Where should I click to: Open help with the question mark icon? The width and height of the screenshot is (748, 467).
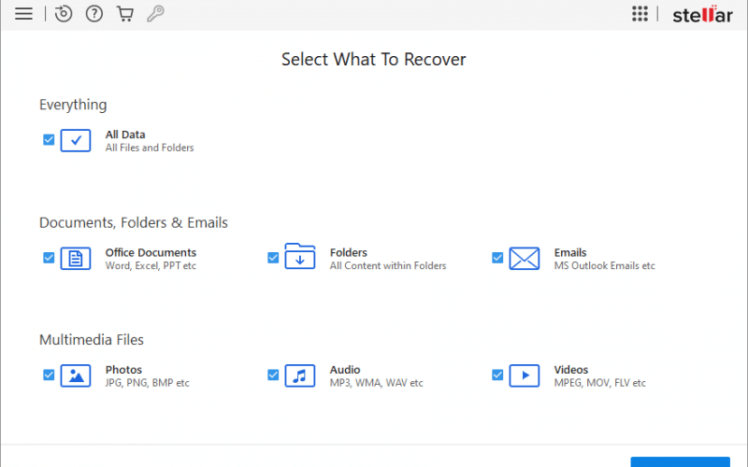coord(93,14)
